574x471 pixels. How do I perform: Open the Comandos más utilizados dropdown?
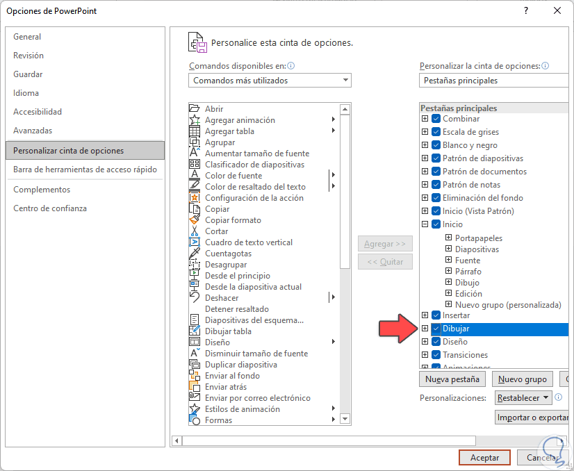tap(270, 80)
